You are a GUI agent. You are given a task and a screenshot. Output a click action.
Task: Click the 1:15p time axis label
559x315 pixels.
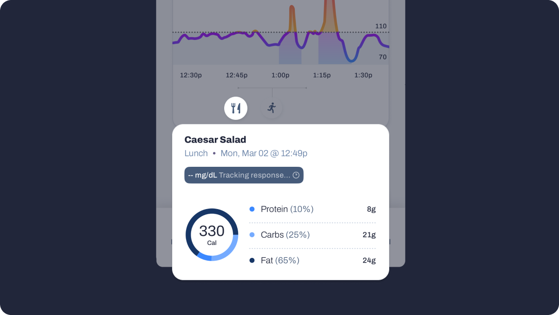tap(322, 75)
